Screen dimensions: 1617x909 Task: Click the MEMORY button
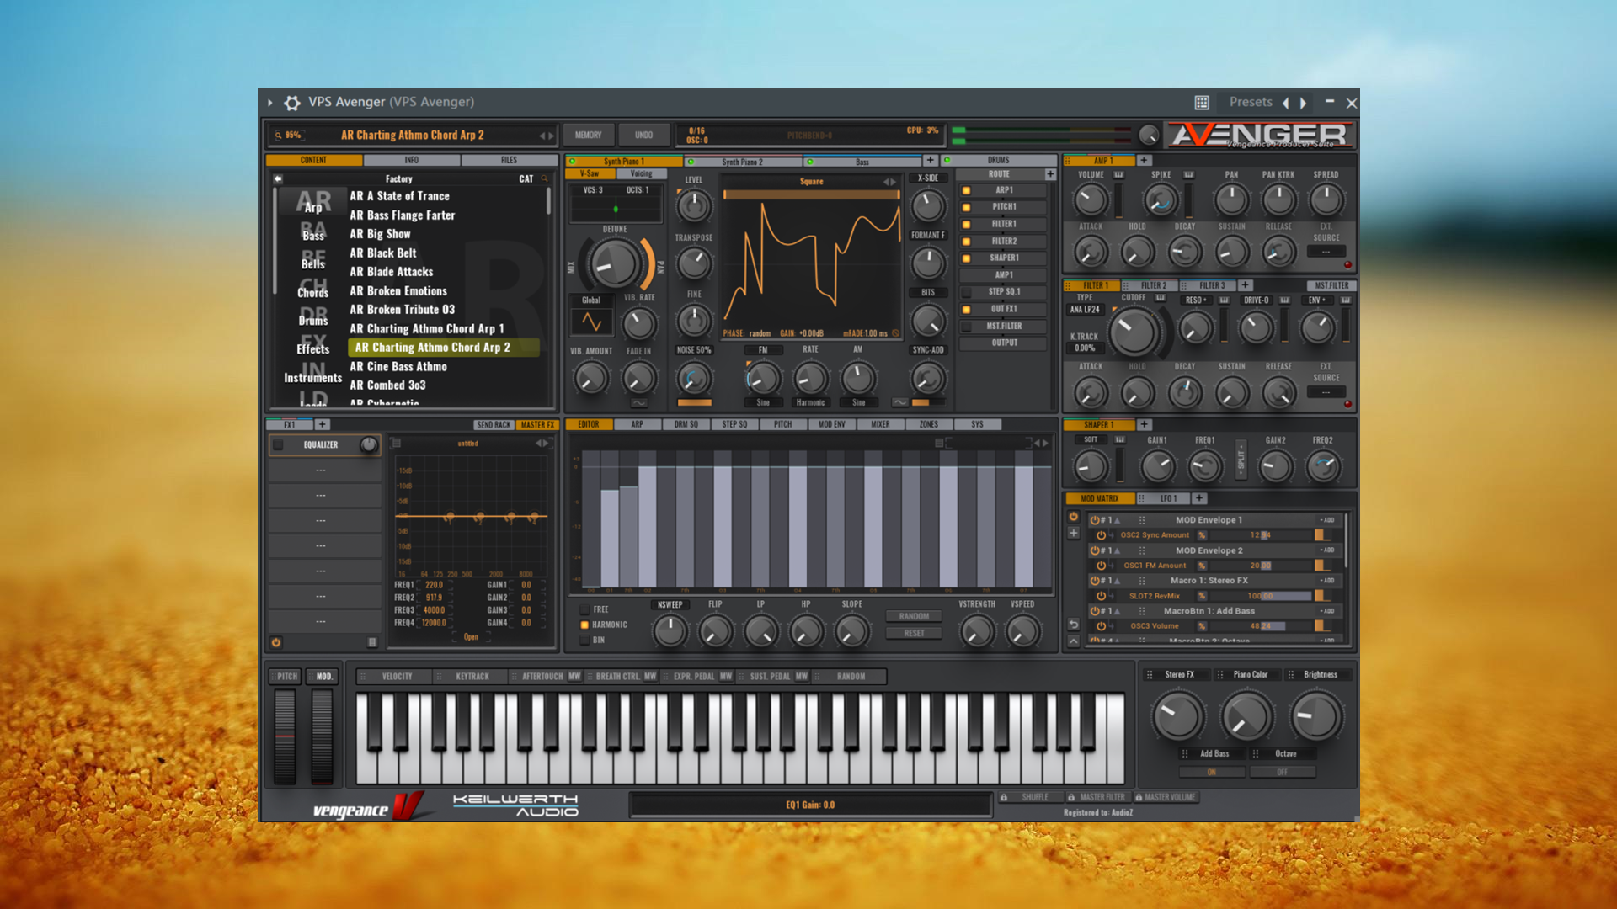(588, 135)
